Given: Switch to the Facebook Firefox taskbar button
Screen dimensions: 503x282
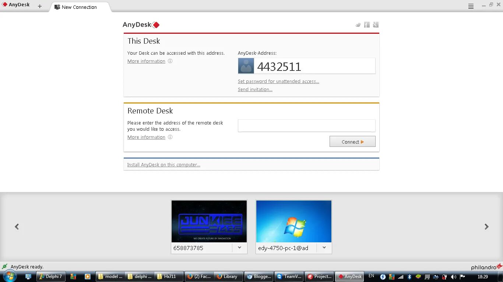Looking at the screenshot, I should point(199,276).
